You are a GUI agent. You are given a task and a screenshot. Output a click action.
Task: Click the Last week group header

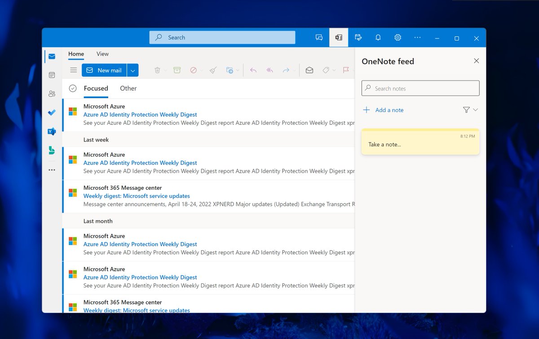tap(96, 140)
